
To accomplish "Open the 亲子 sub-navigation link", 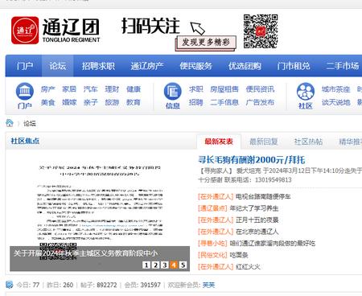I will [x=91, y=102].
